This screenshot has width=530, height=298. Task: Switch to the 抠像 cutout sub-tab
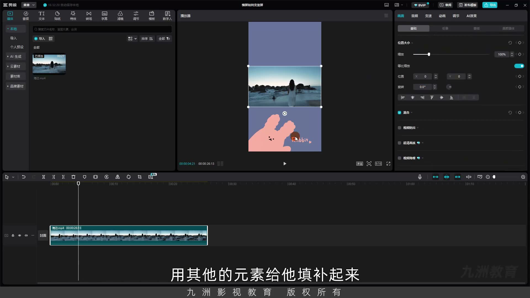445,28
